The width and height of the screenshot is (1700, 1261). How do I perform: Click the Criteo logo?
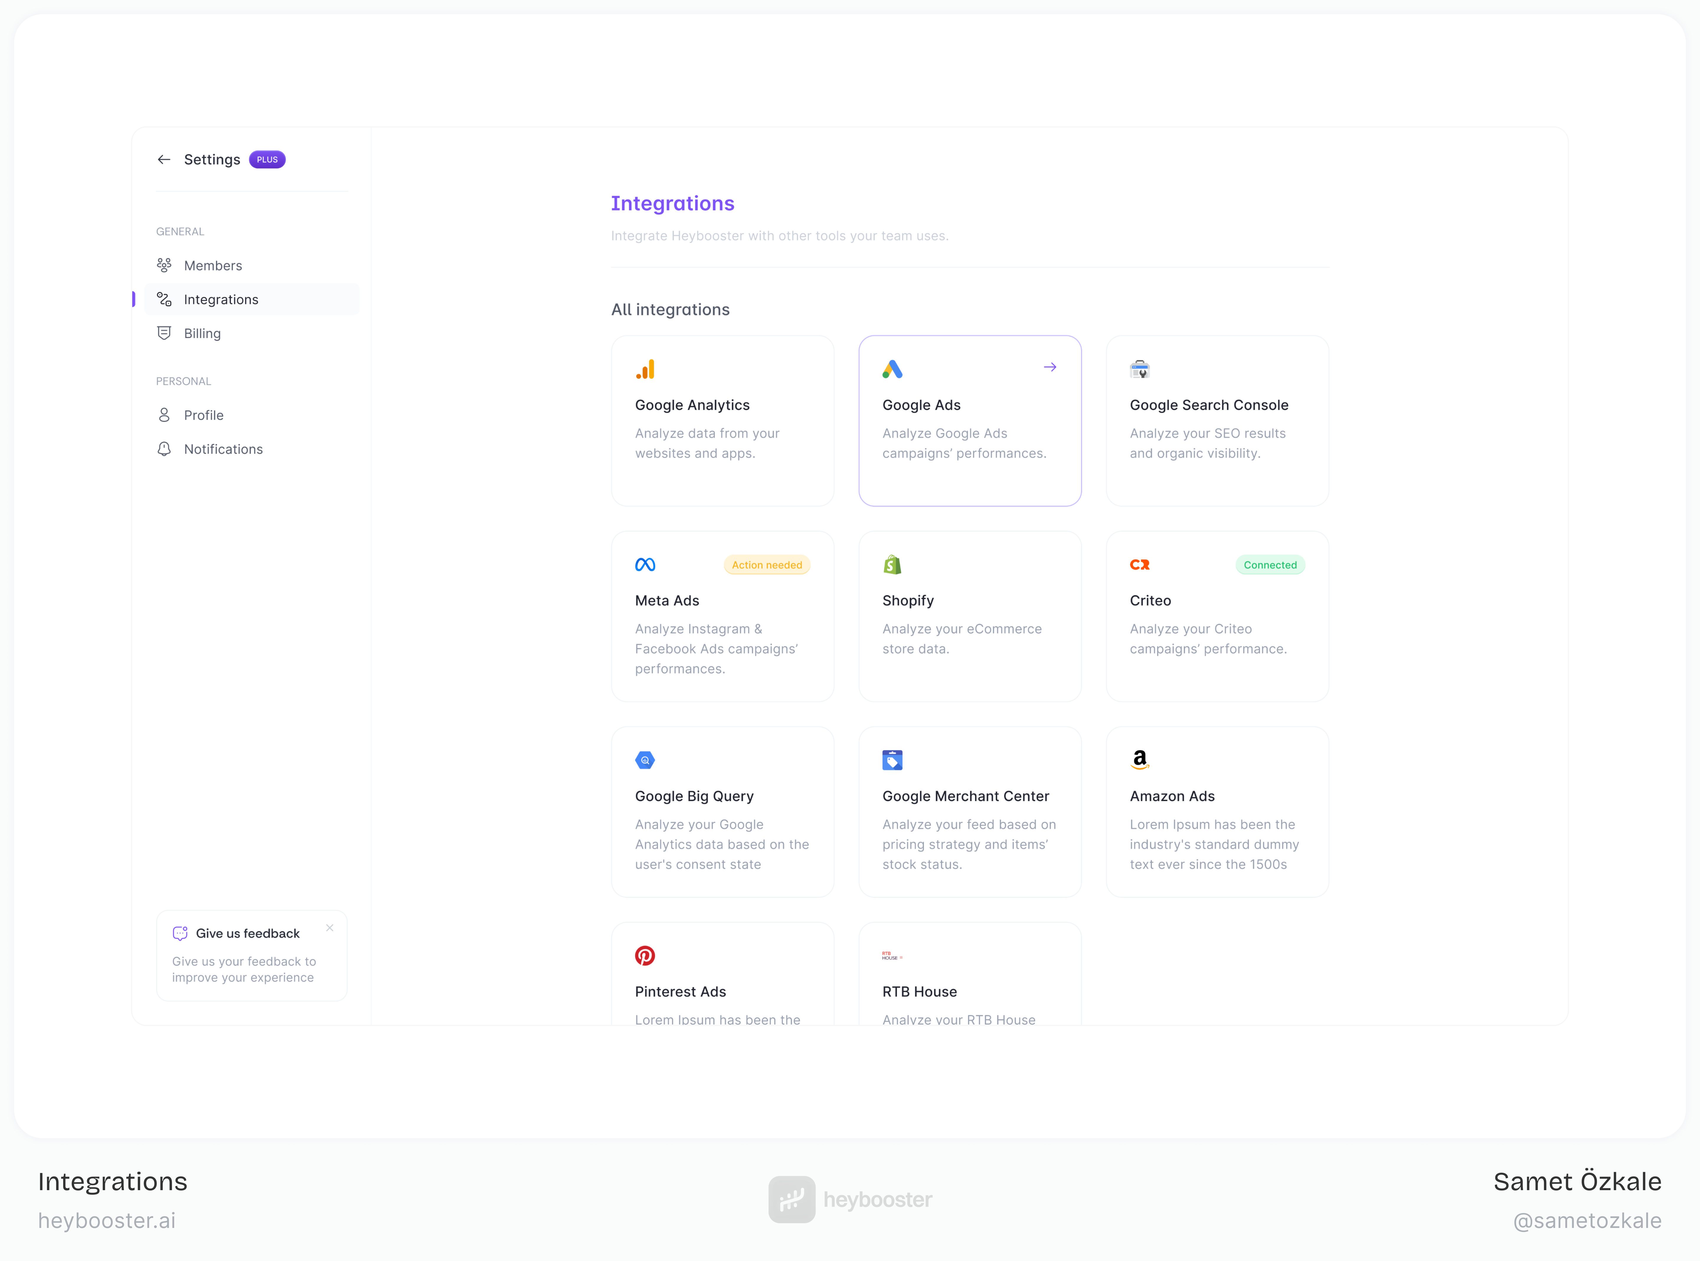pos(1140,565)
